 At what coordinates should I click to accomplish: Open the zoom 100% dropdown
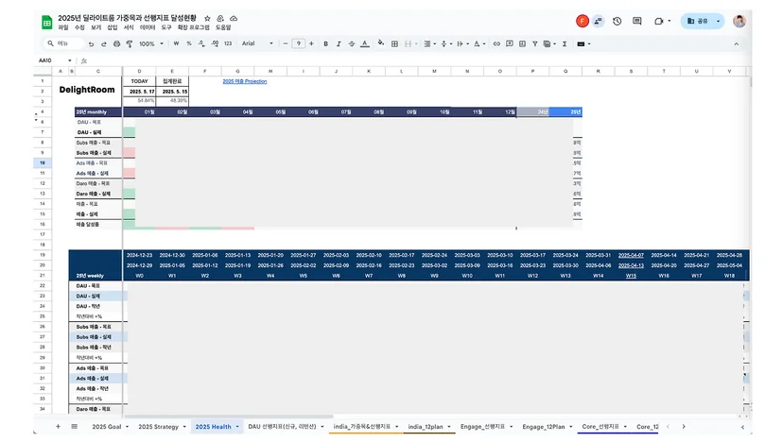coord(150,43)
